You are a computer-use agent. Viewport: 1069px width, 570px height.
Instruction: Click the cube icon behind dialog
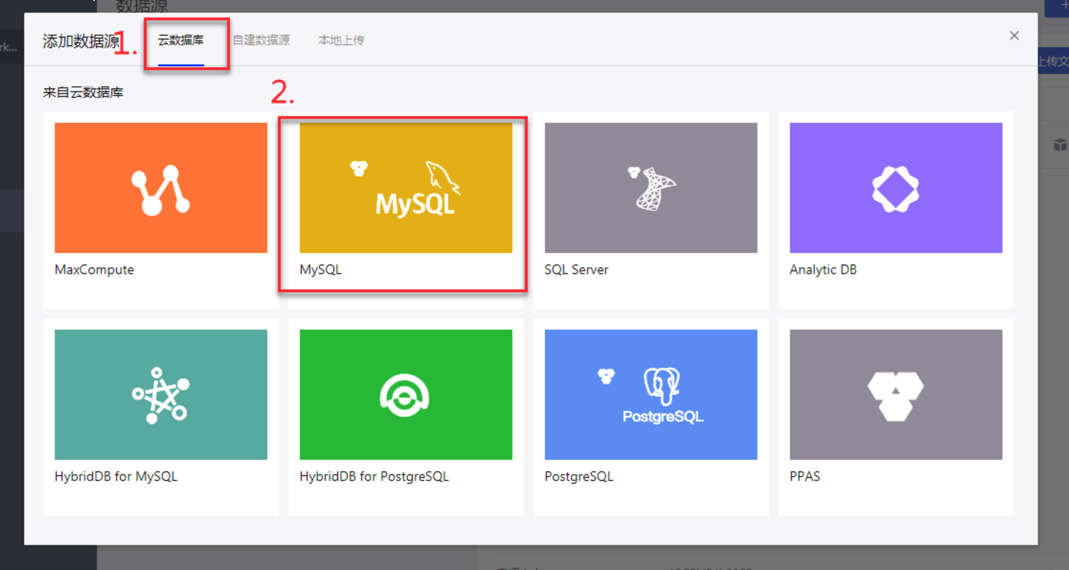pyautogui.click(x=1059, y=145)
